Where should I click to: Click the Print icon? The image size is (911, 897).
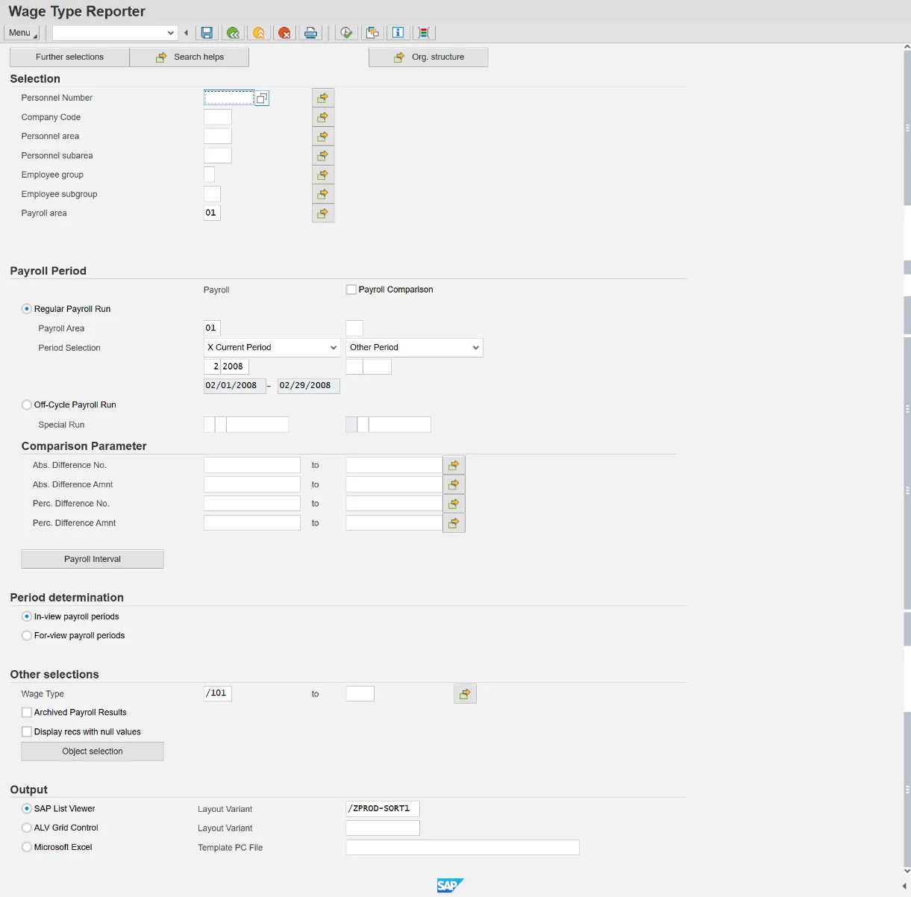tap(311, 33)
